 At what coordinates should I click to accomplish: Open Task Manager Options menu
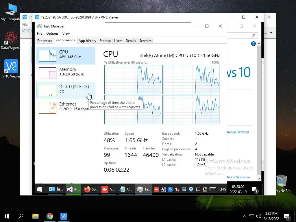pyautogui.click(x=52, y=34)
